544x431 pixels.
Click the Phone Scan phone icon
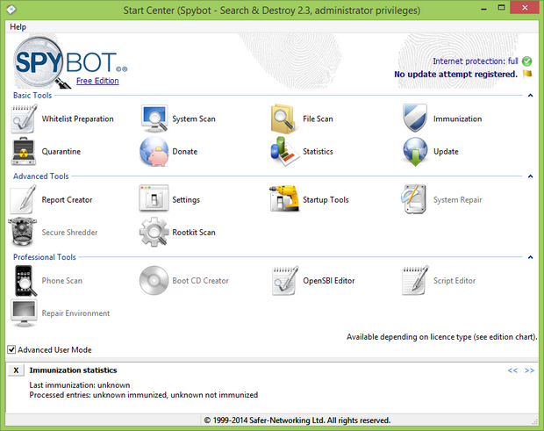click(x=25, y=281)
